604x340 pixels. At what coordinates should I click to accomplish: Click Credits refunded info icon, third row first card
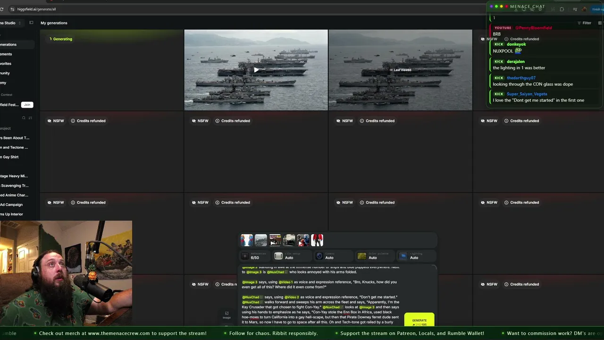coord(73,203)
